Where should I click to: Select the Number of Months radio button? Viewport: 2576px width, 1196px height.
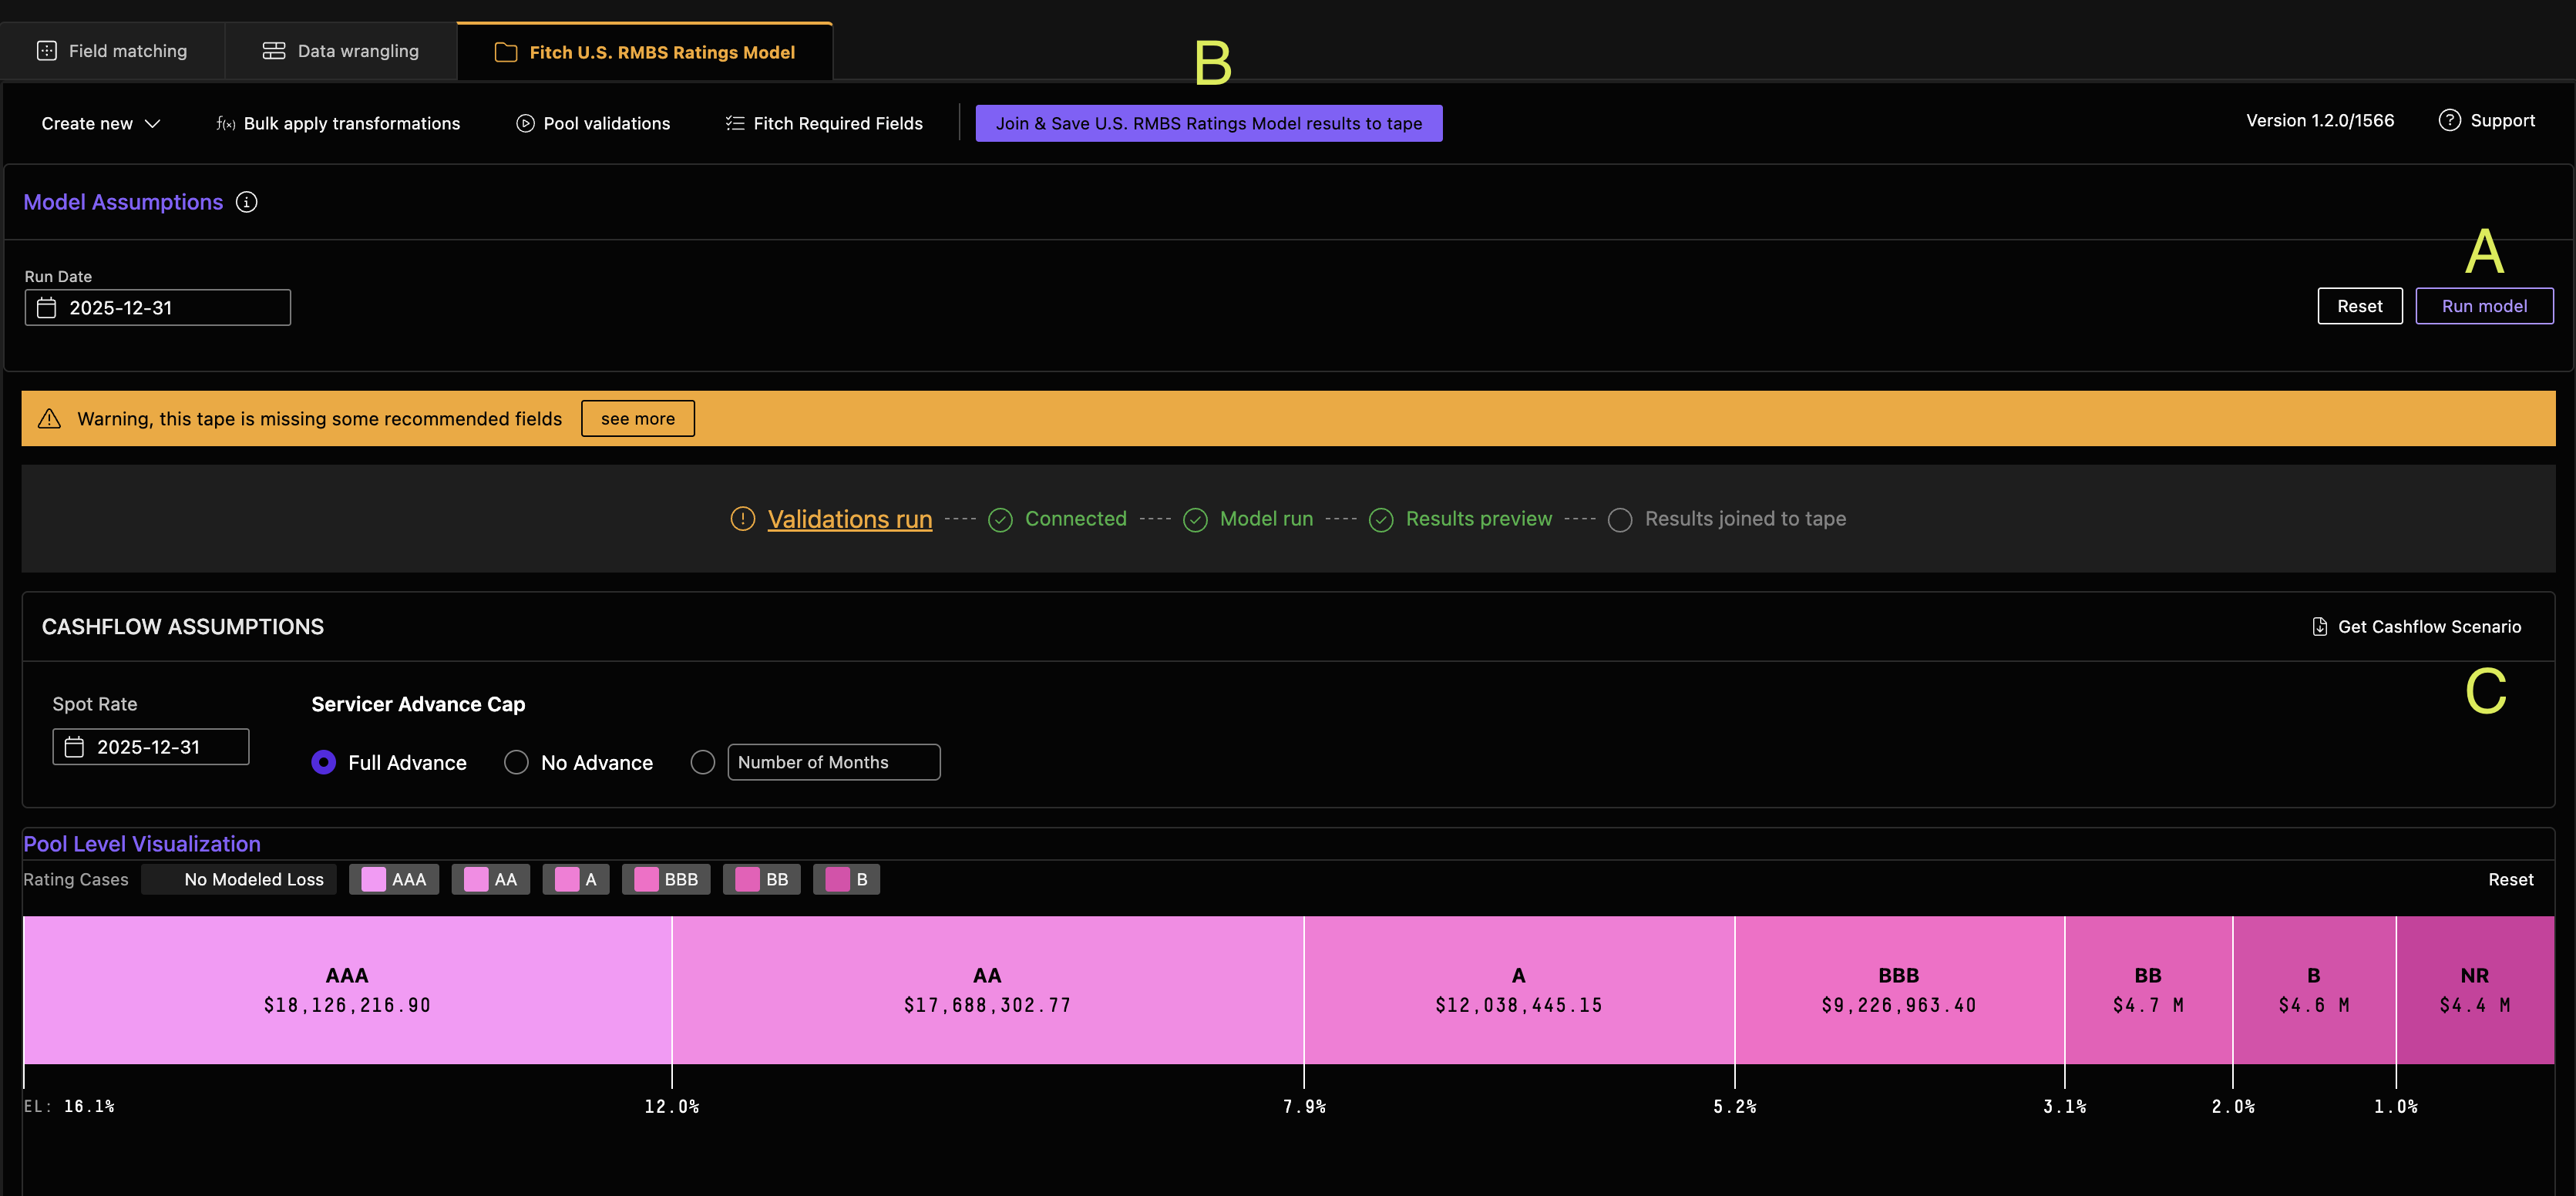click(703, 763)
